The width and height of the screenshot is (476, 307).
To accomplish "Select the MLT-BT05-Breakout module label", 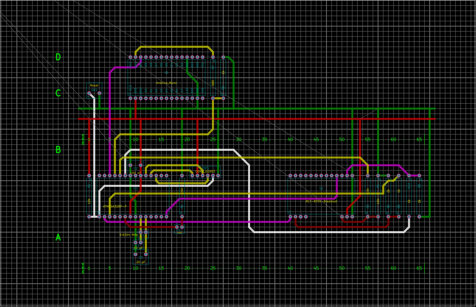I will tap(321, 201).
